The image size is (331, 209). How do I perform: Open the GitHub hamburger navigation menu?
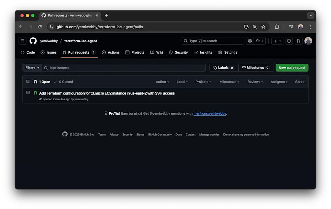(22, 41)
